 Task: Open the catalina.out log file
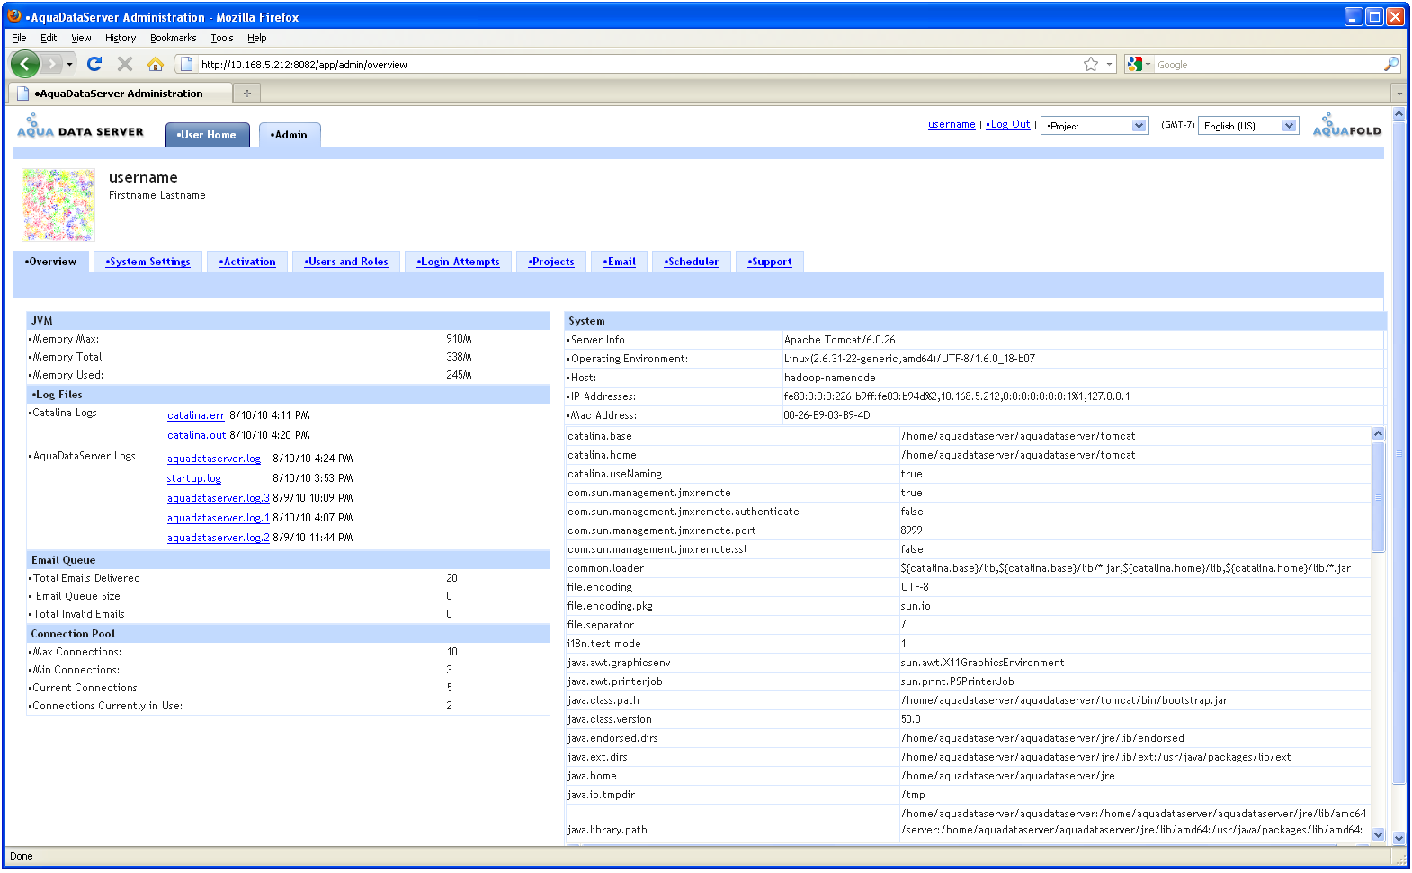click(x=197, y=435)
